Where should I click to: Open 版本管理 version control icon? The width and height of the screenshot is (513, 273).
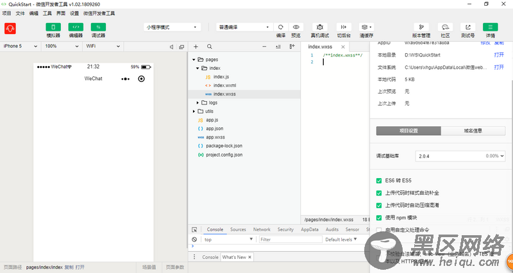[421, 27]
